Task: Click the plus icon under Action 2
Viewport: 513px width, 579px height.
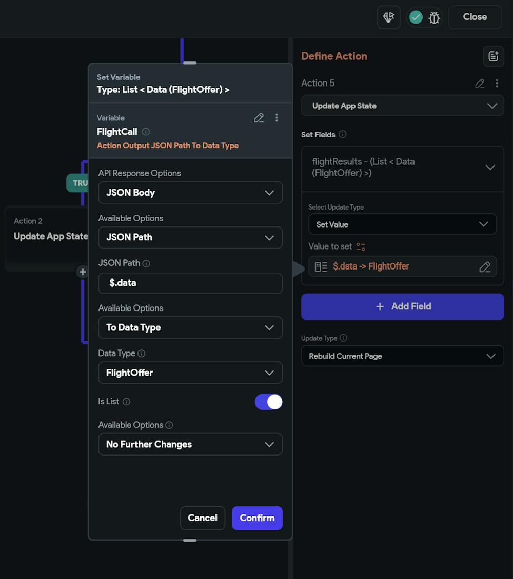Action: 83,272
